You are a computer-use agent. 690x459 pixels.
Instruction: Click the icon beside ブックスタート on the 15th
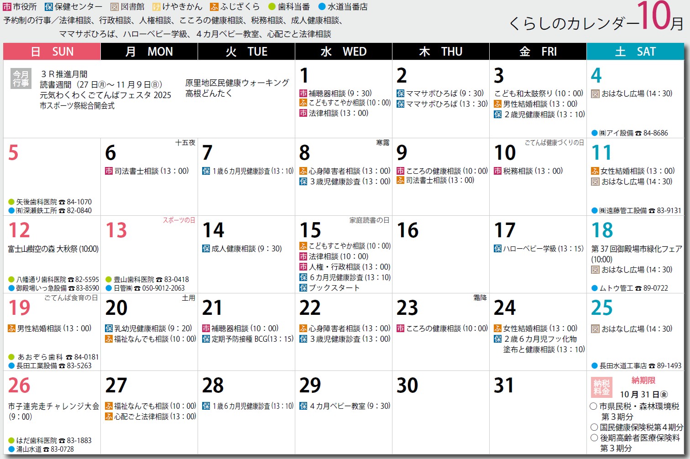[303, 288]
